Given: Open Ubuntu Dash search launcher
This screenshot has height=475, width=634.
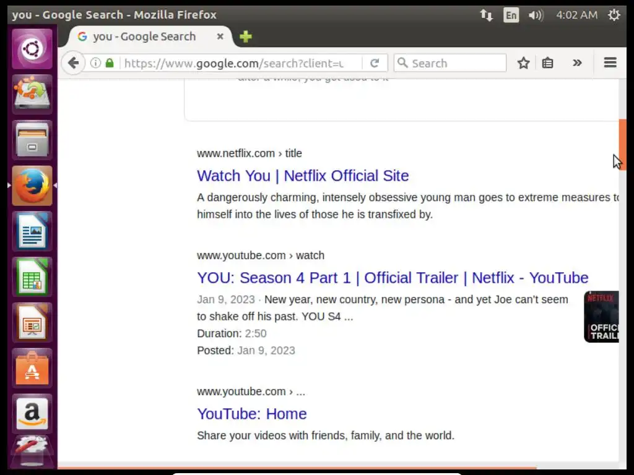Looking at the screenshot, I should pyautogui.click(x=32, y=49).
